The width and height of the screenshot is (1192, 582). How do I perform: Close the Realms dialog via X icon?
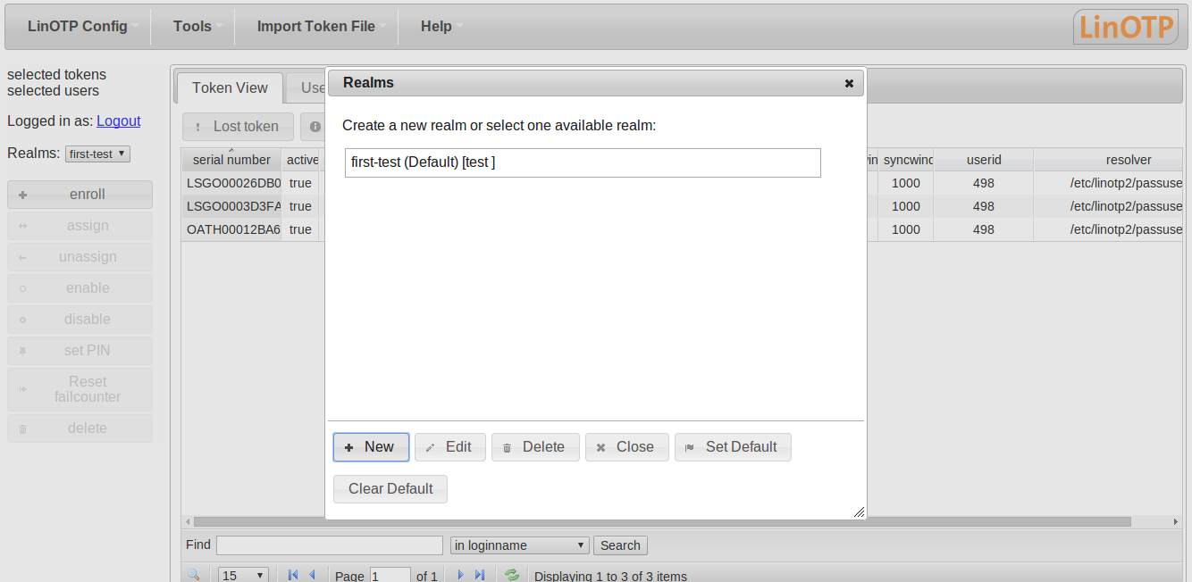click(x=849, y=83)
